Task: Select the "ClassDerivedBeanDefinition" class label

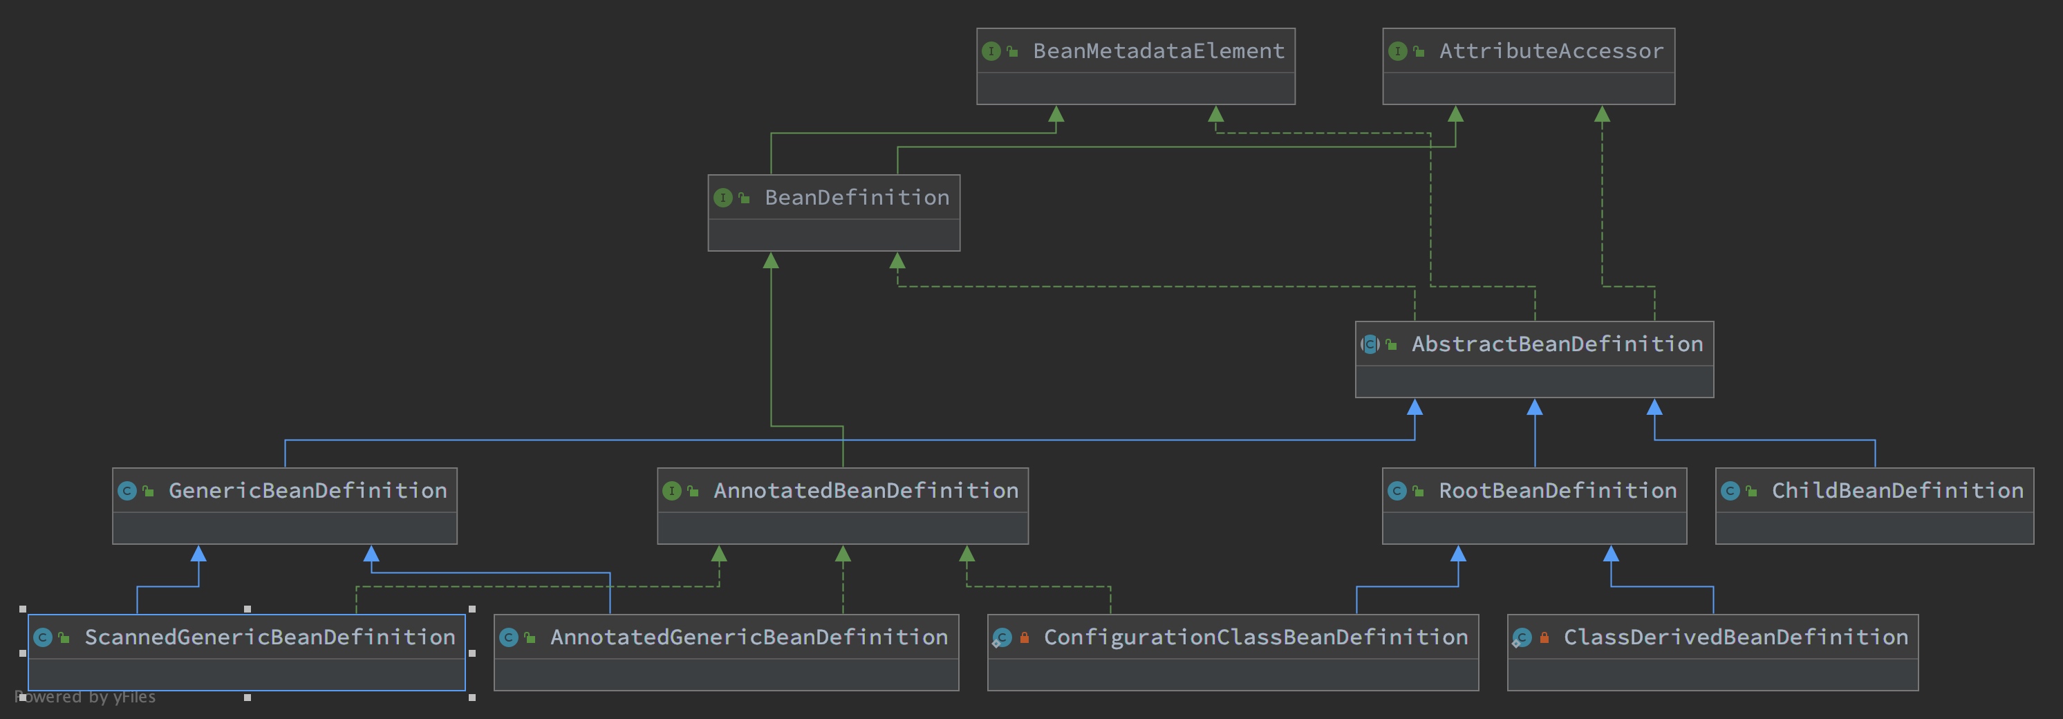Action: pos(1735,637)
